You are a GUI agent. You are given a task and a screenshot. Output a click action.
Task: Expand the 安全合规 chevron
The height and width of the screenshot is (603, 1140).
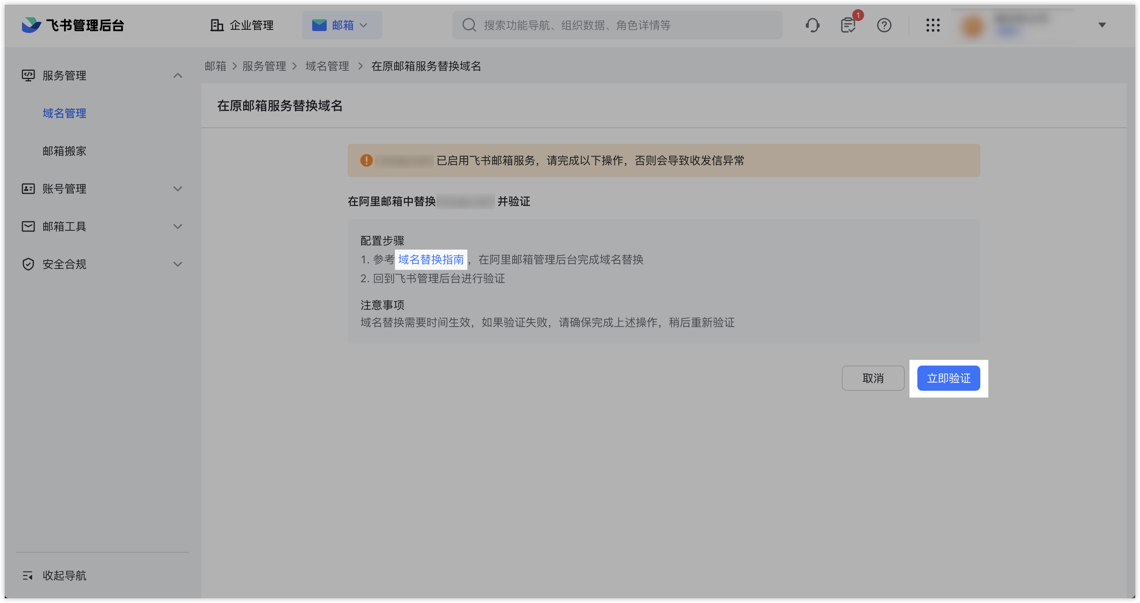[178, 264]
